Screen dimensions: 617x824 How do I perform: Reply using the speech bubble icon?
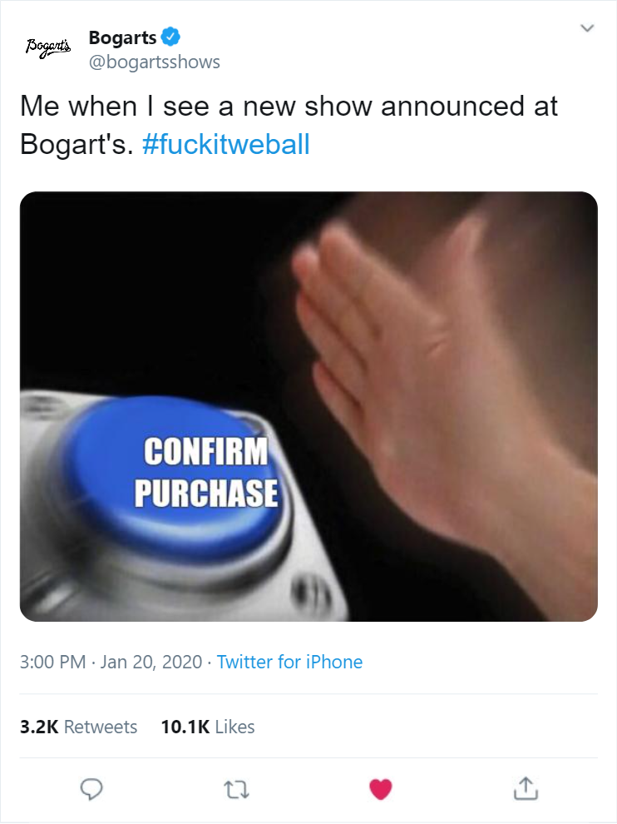[x=91, y=787]
